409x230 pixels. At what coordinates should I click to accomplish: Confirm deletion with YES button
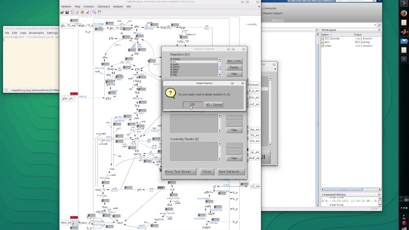pyautogui.click(x=192, y=104)
